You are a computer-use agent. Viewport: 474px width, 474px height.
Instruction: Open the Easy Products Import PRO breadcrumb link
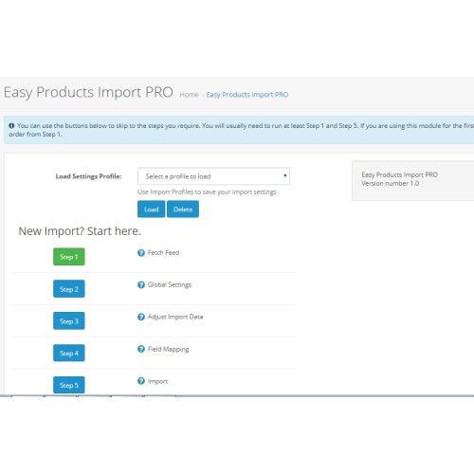coord(247,95)
